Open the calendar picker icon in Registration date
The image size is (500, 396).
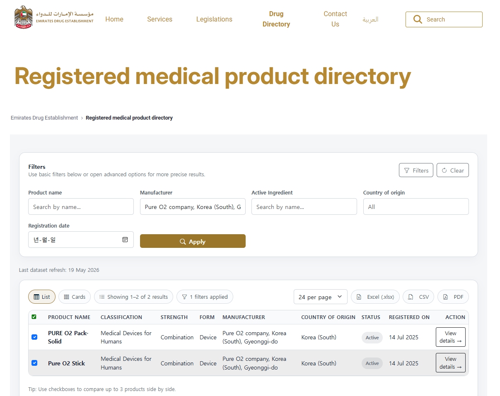click(125, 240)
